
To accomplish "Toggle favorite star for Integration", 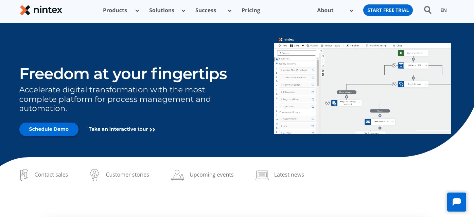I will tap(313, 92).
